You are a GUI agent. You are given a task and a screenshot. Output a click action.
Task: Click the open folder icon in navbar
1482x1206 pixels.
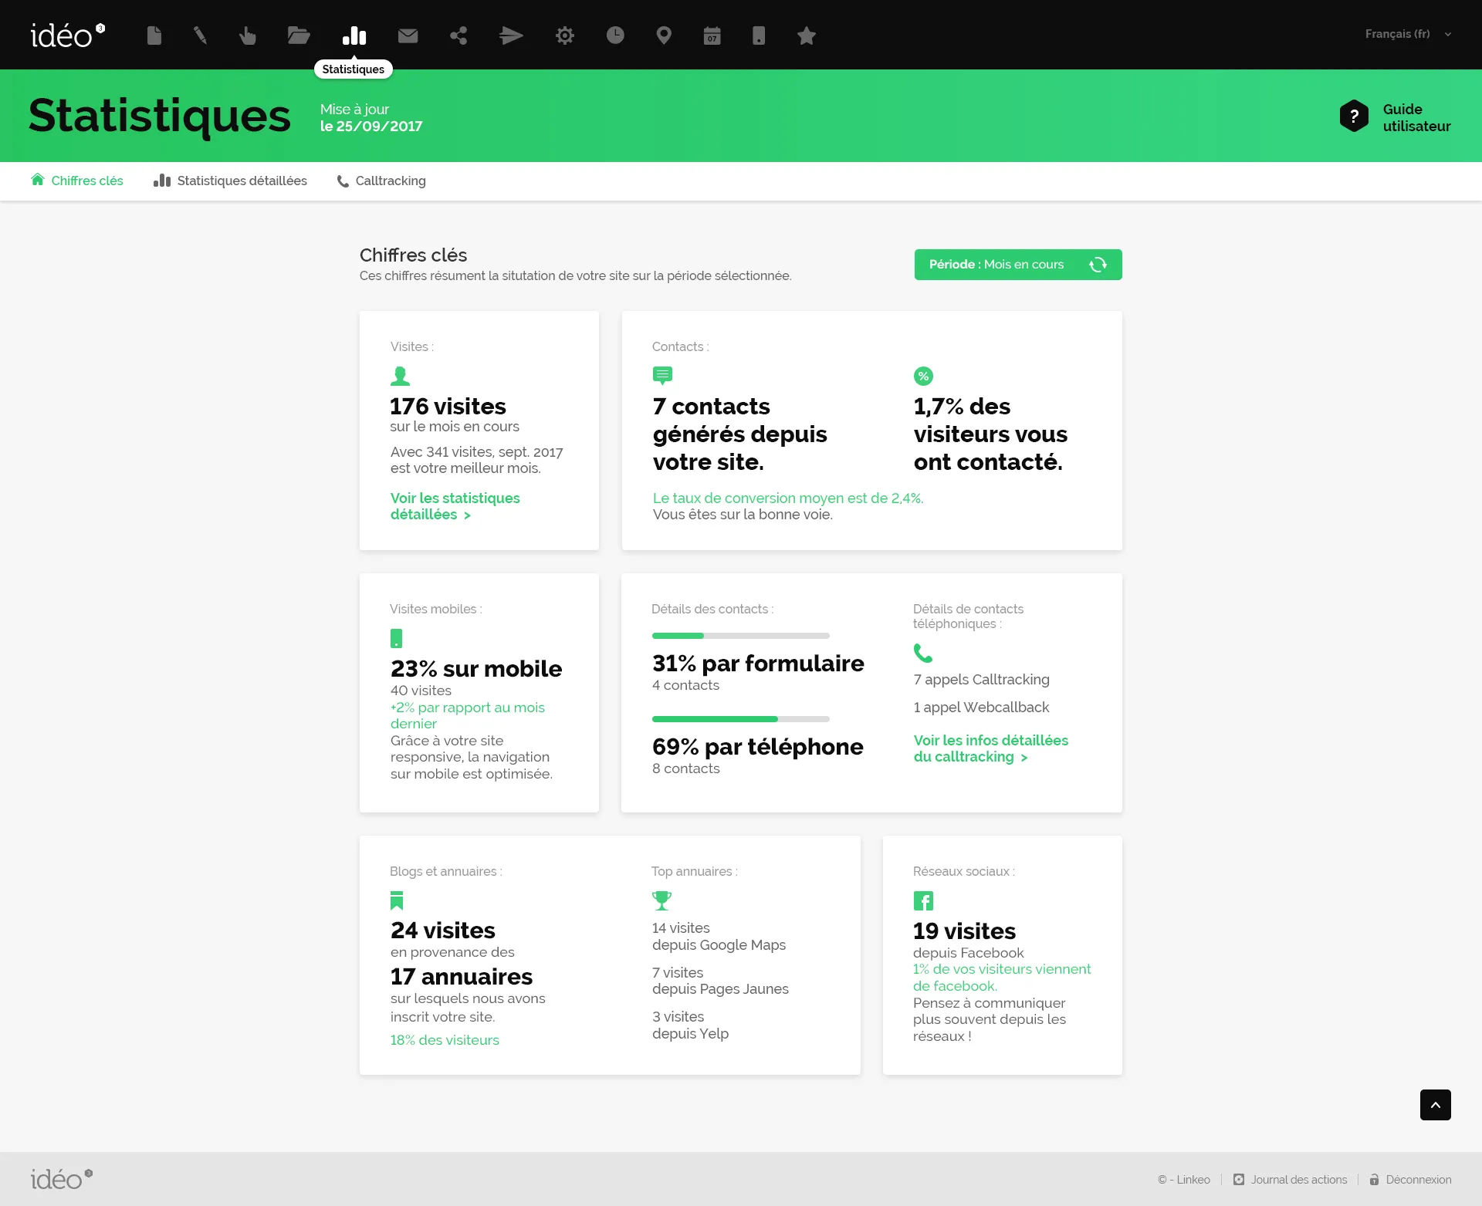[x=299, y=35]
